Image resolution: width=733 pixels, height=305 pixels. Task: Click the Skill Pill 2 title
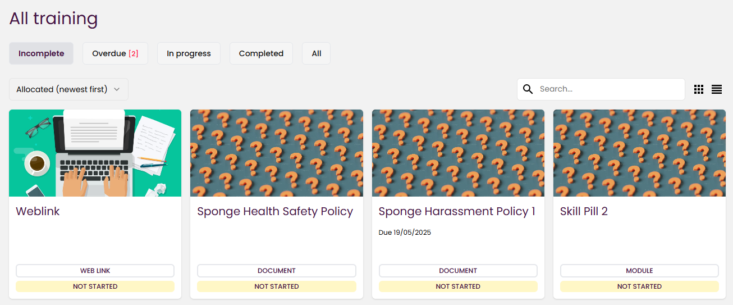[584, 211]
